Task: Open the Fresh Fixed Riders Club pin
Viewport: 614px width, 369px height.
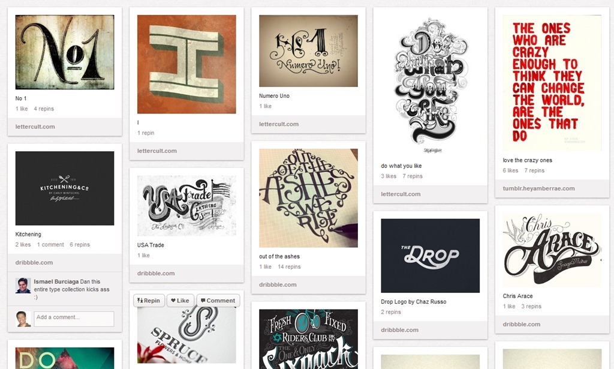Action: [308, 339]
